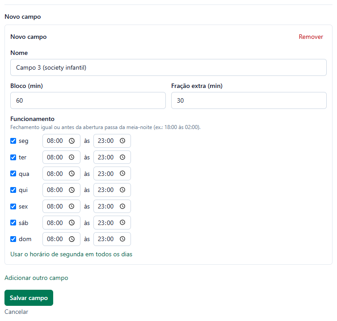Click qui closing time value 23:00
Image resolution: width=337 pixels, height=321 pixels.
[x=105, y=190]
